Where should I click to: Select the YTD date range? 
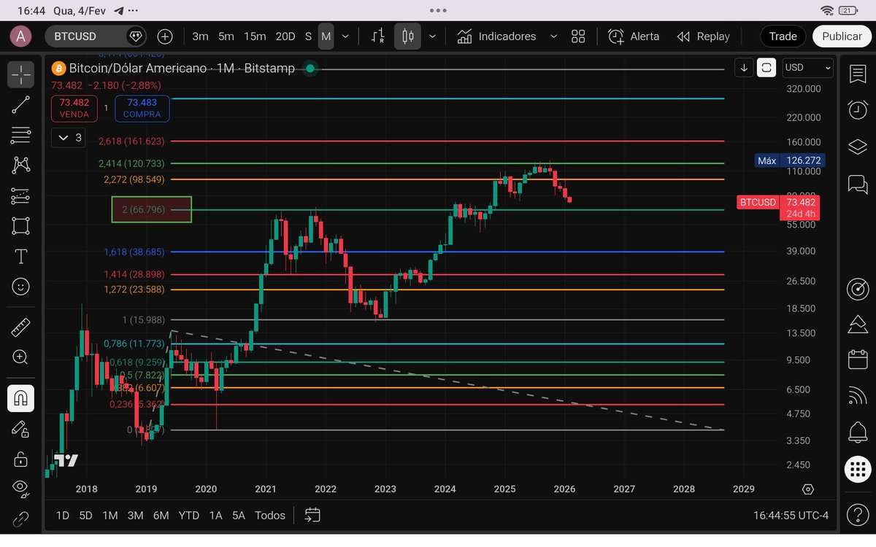(x=189, y=516)
